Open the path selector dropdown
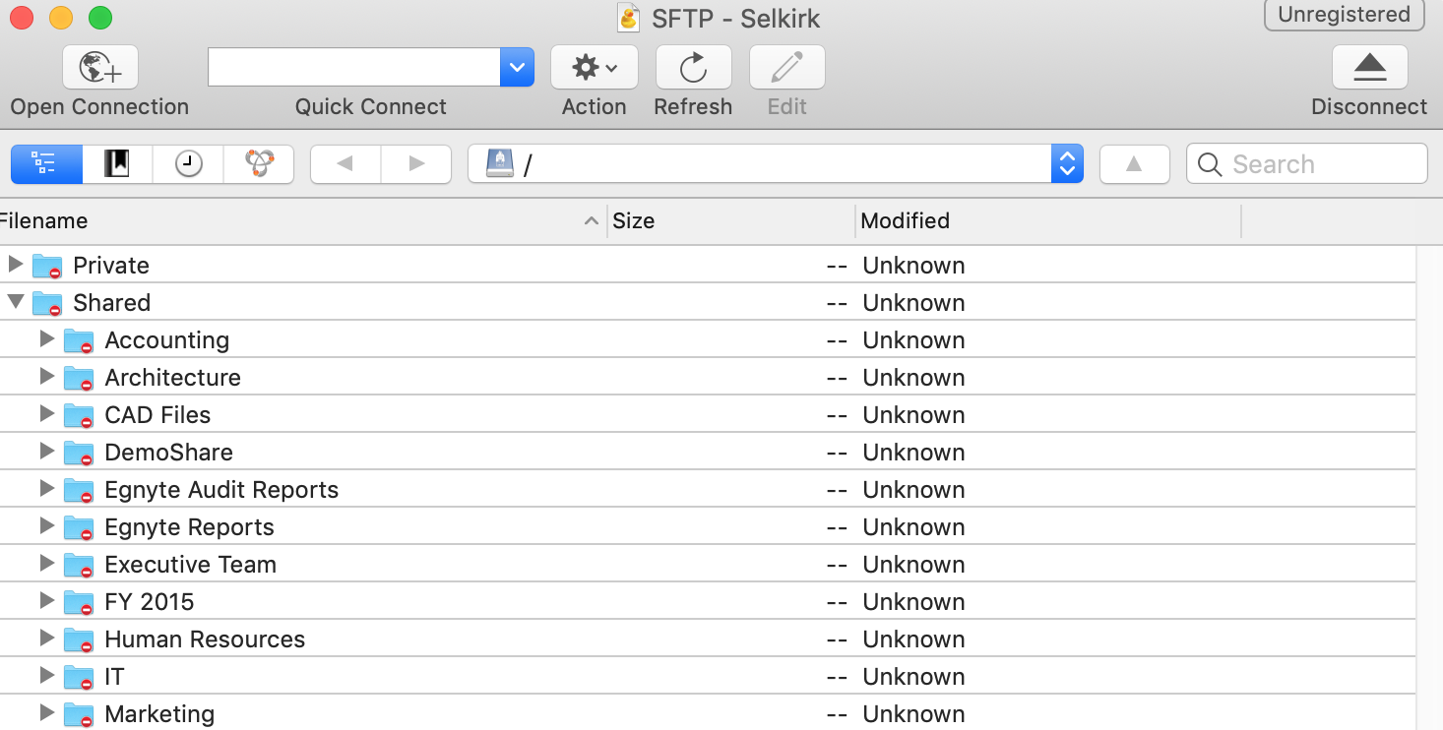The height and width of the screenshot is (730, 1443). [x=1066, y=164]
